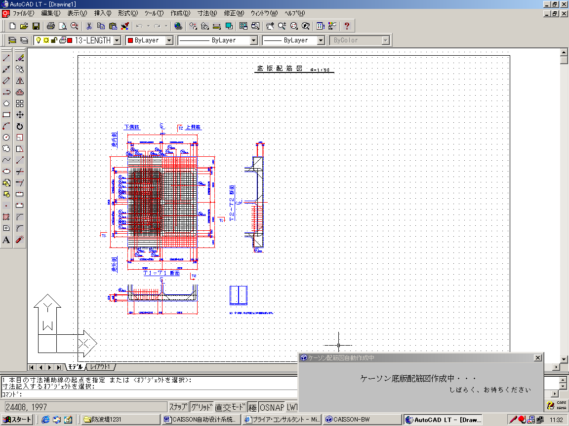Toggle OSNAP in the status bar
This screenshot has width=569, height=426.
coord(272,407)
